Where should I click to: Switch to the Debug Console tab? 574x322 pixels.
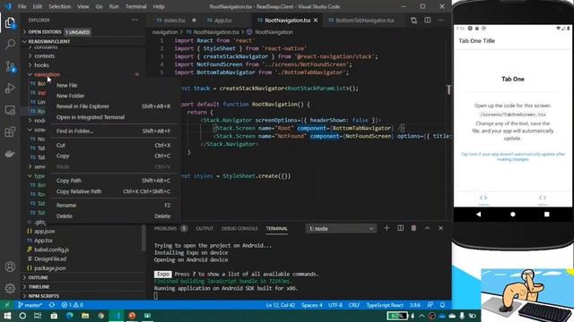pyautogui.click(x=239, y=229)
